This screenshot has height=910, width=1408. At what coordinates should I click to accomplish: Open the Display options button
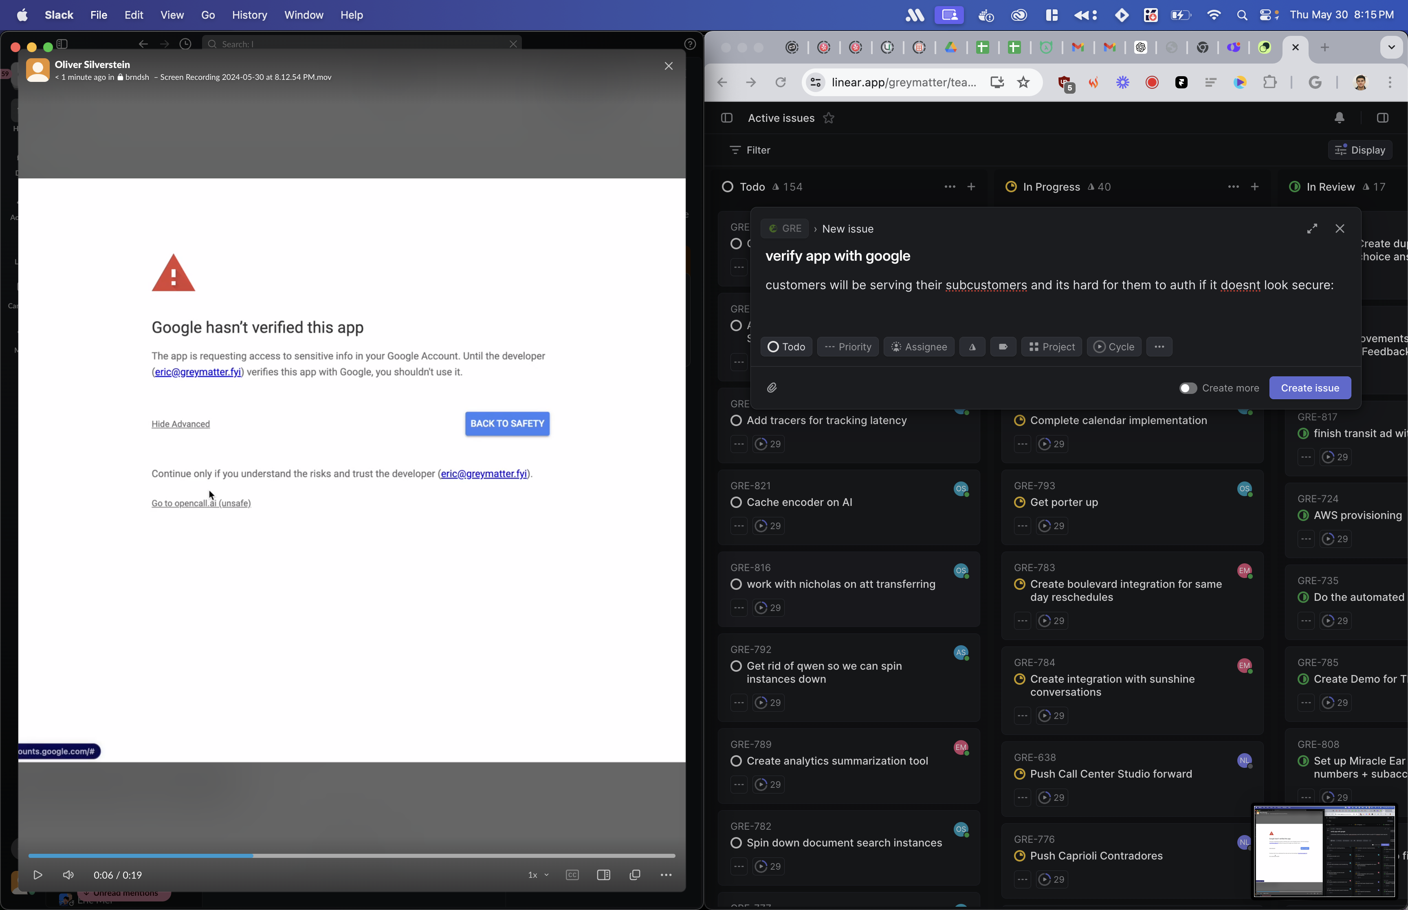[1360, 150]
